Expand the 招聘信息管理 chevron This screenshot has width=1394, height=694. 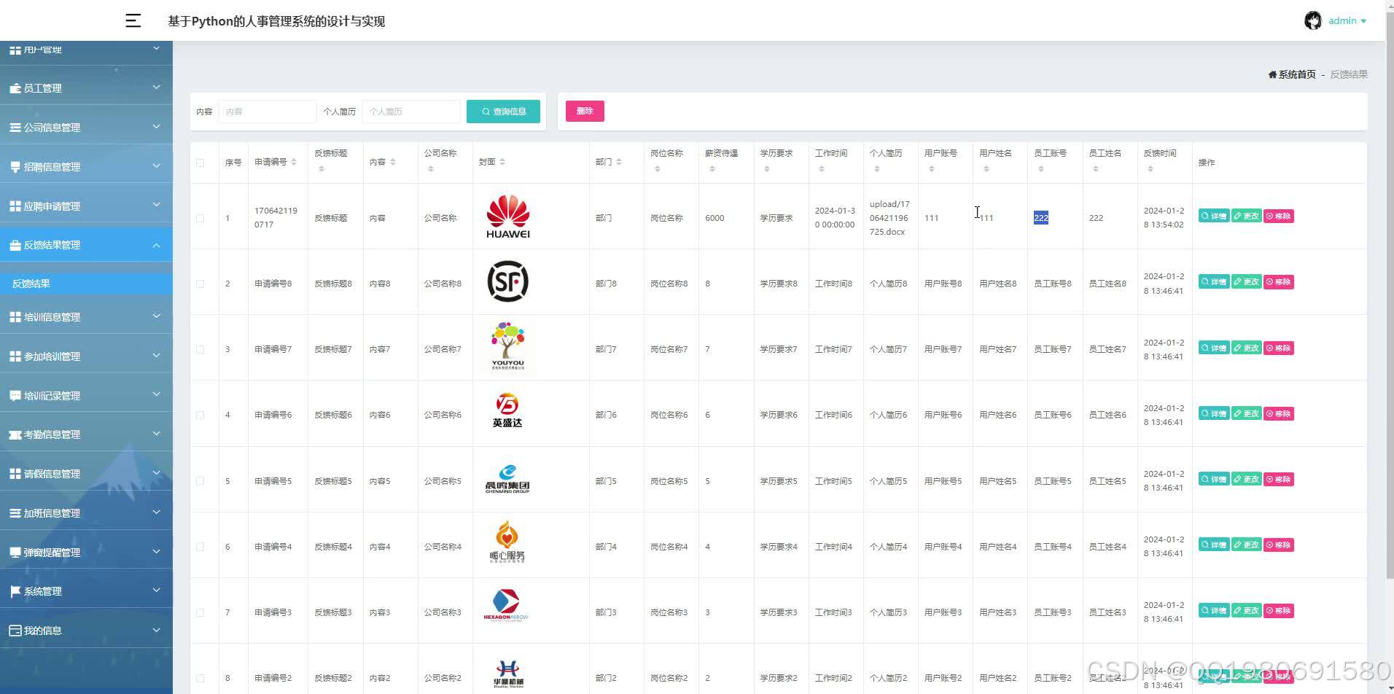pos(156,166)
